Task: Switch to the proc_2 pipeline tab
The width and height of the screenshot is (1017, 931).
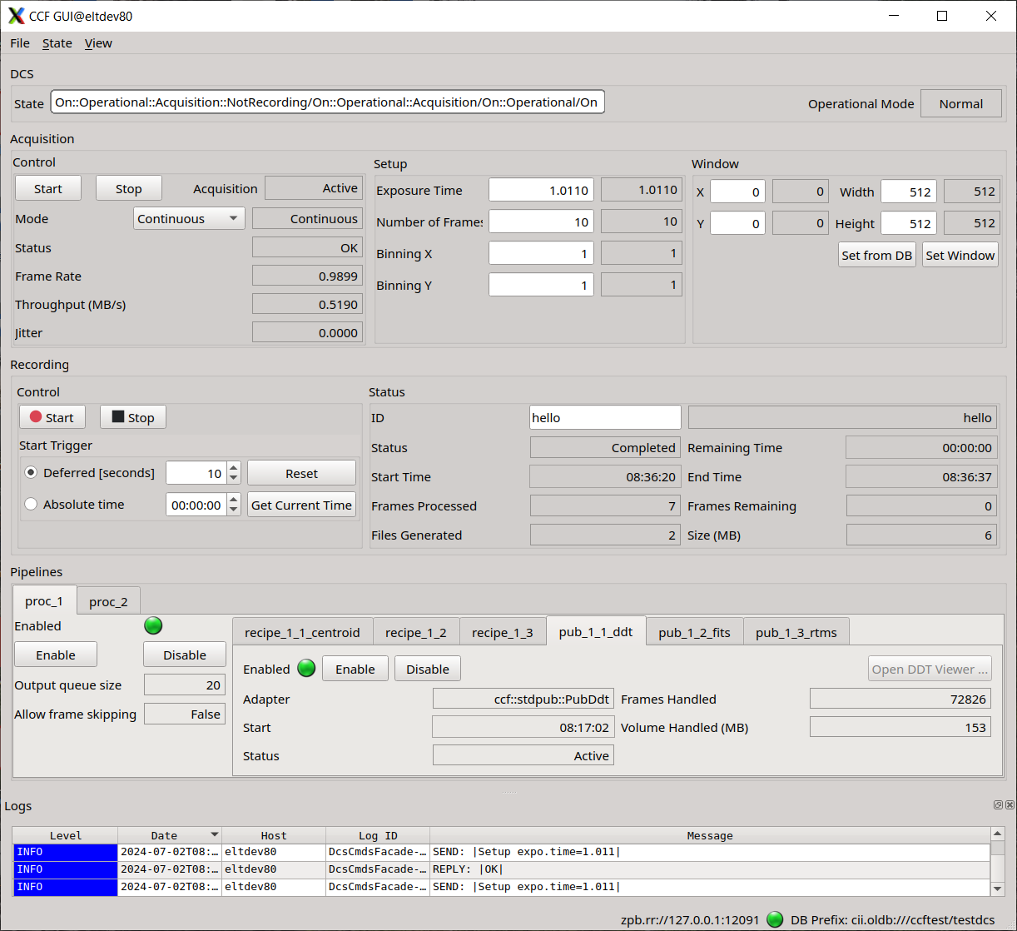Action: pos(108,600)
